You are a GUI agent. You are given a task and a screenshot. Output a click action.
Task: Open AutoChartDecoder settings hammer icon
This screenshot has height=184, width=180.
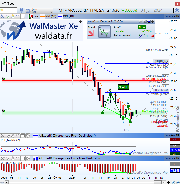pyautogui.click(x=141, y=22)
